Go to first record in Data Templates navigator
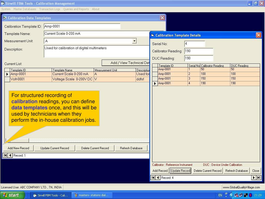The width and height of the screenshot is (265, 199). point(5,155)
